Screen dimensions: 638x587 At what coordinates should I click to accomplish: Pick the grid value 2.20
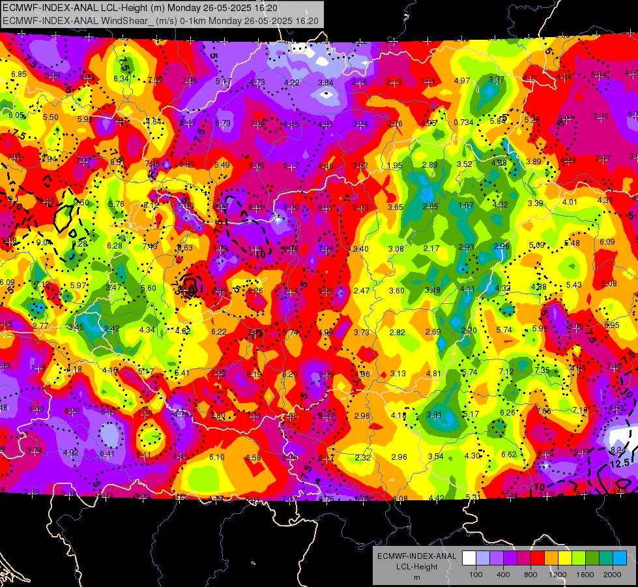(469, 331)
